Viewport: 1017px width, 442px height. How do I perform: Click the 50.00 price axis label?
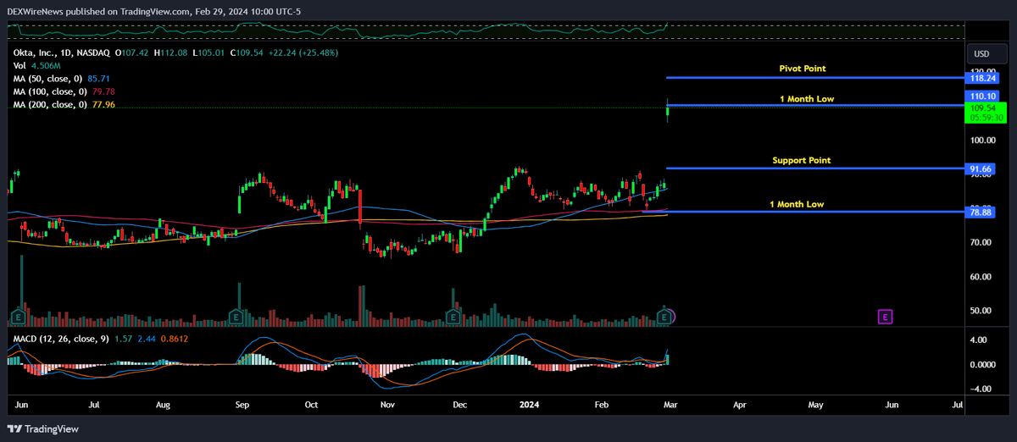(981, 311)
